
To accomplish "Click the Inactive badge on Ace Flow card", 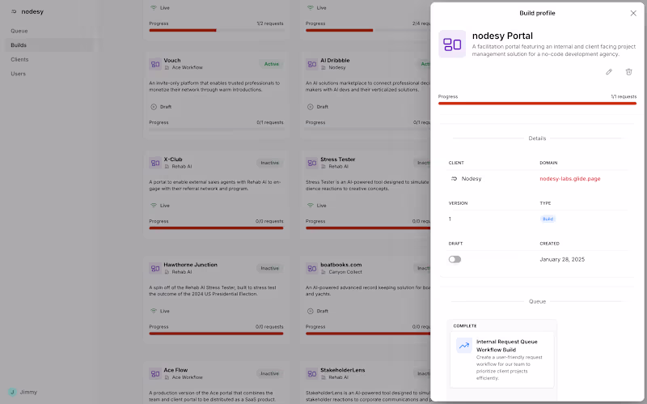I will point(269,374).
